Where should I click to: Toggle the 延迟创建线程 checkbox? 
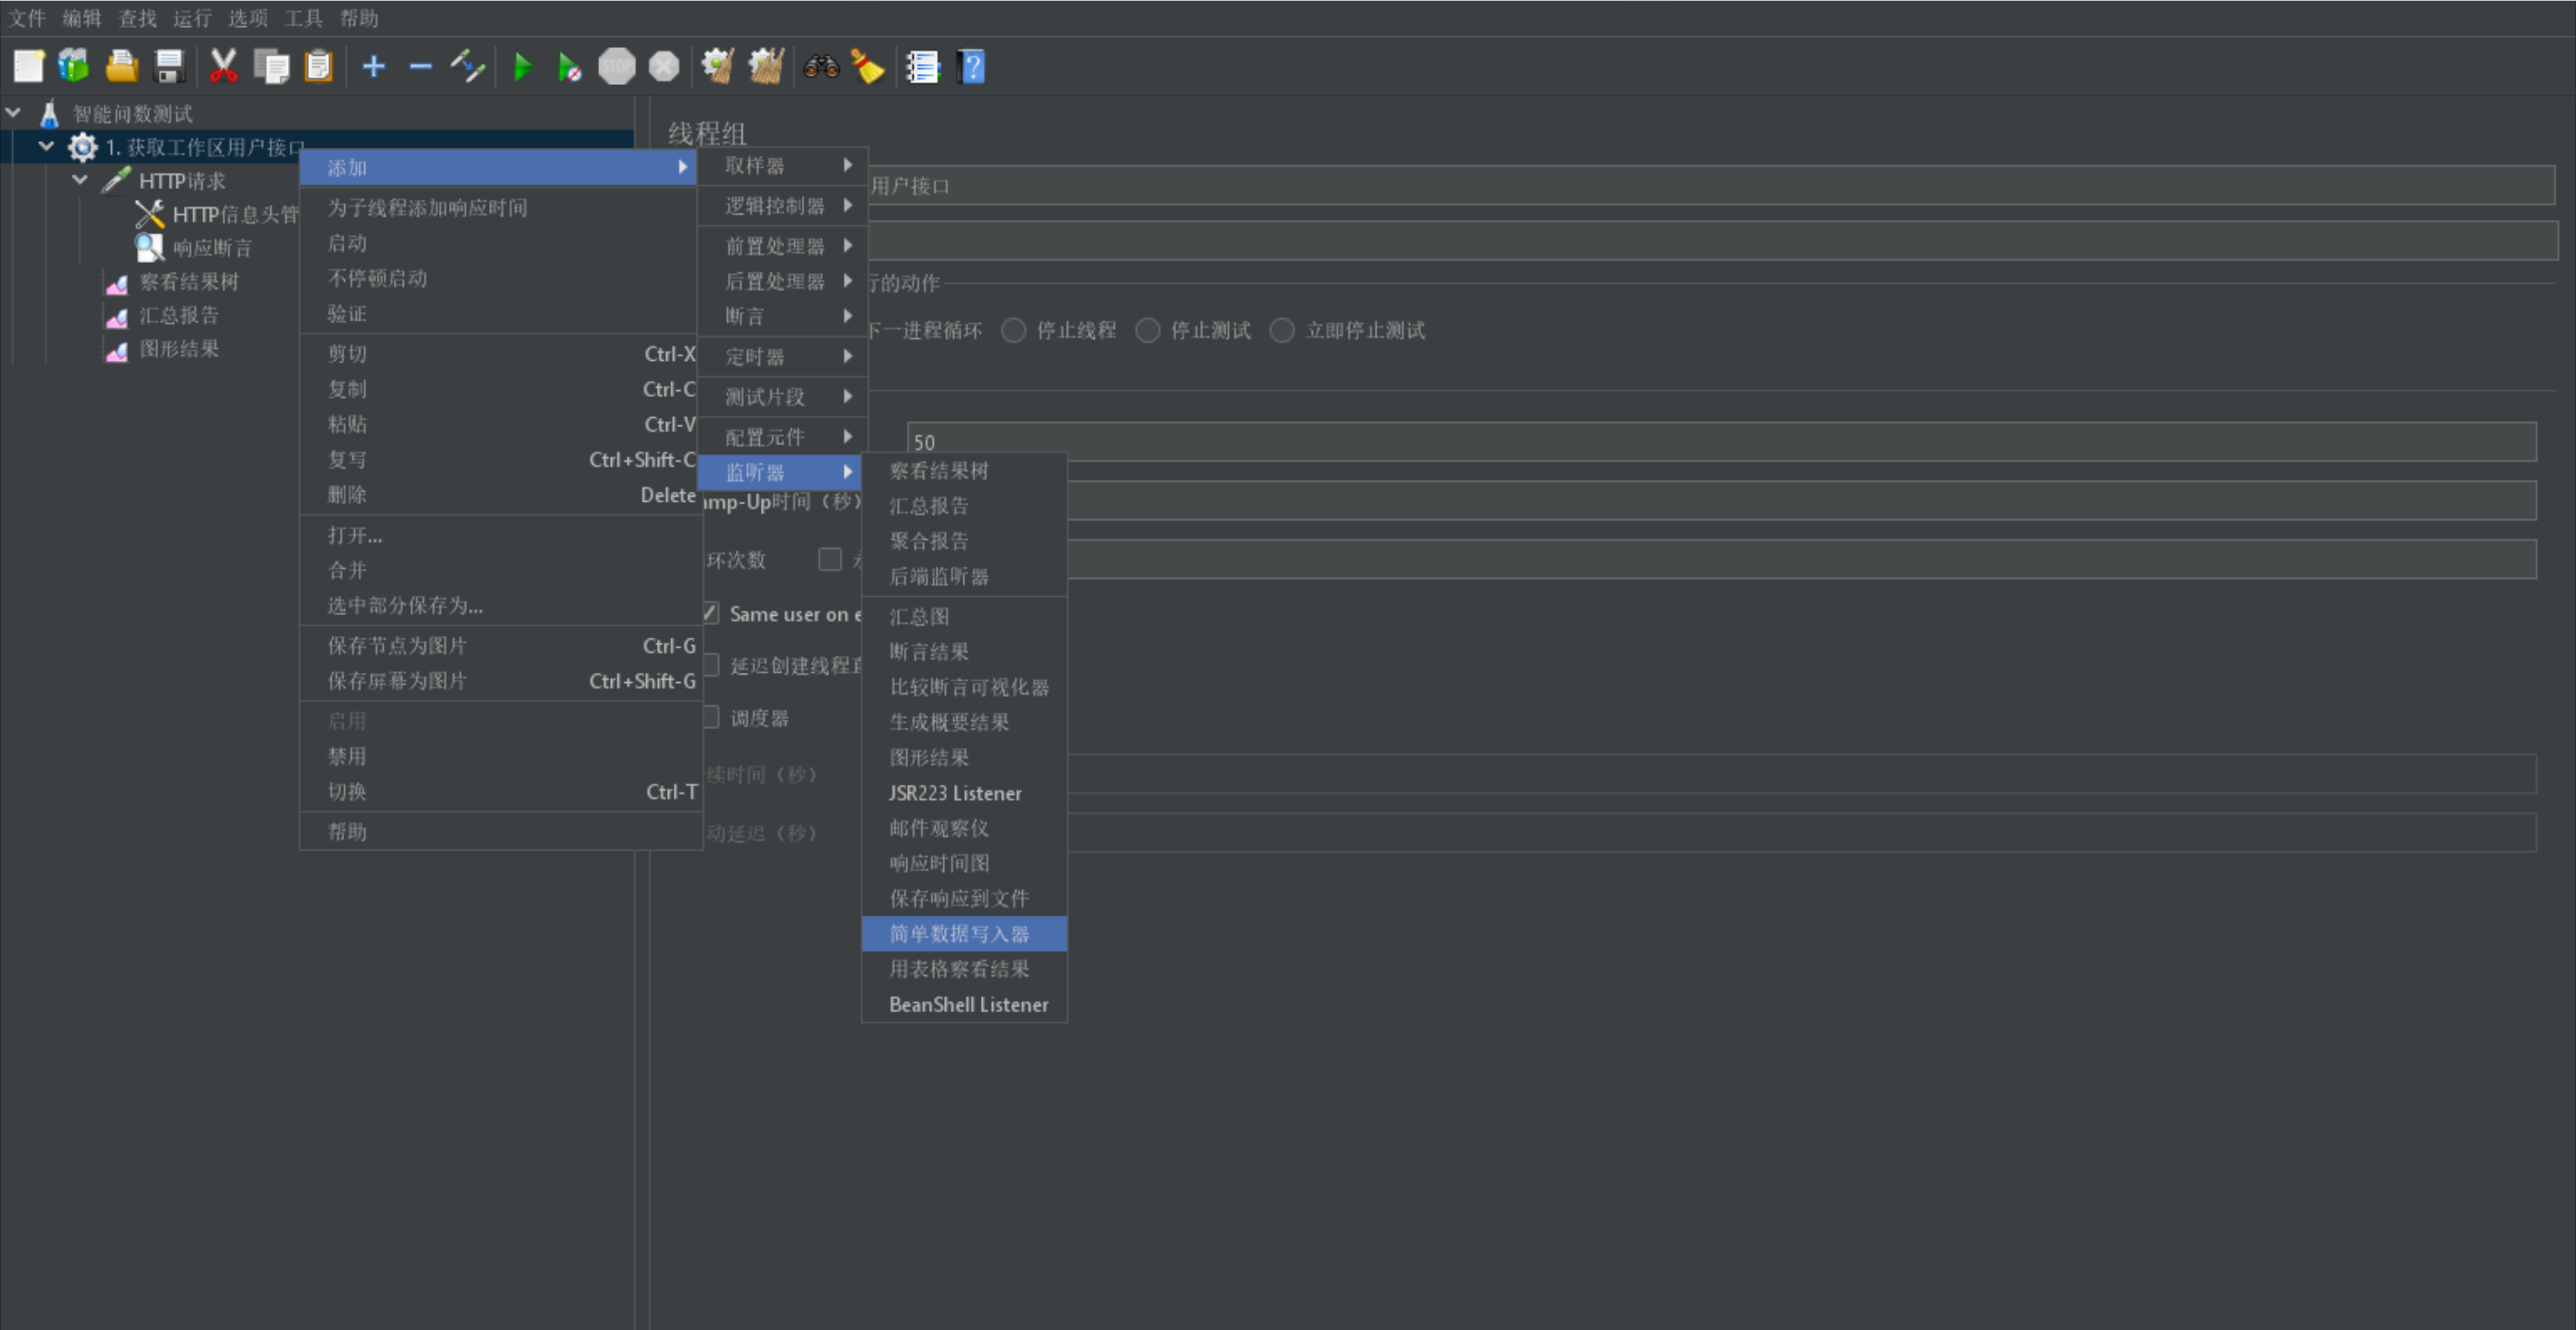(x=711, y=665)
